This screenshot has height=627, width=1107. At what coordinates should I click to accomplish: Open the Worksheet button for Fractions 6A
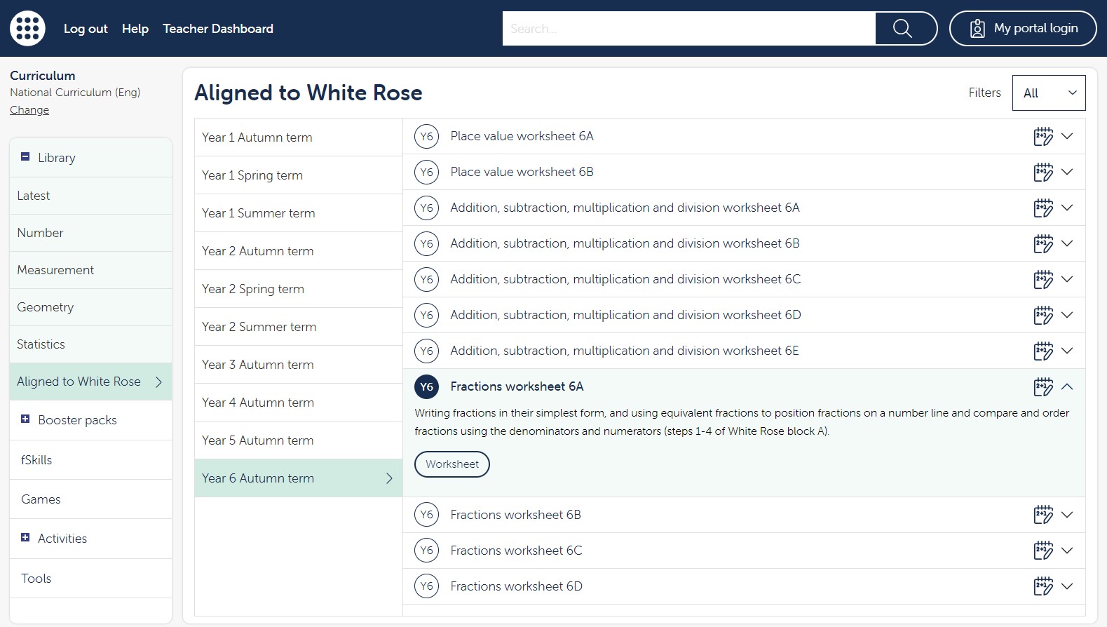tap(452, 464)
